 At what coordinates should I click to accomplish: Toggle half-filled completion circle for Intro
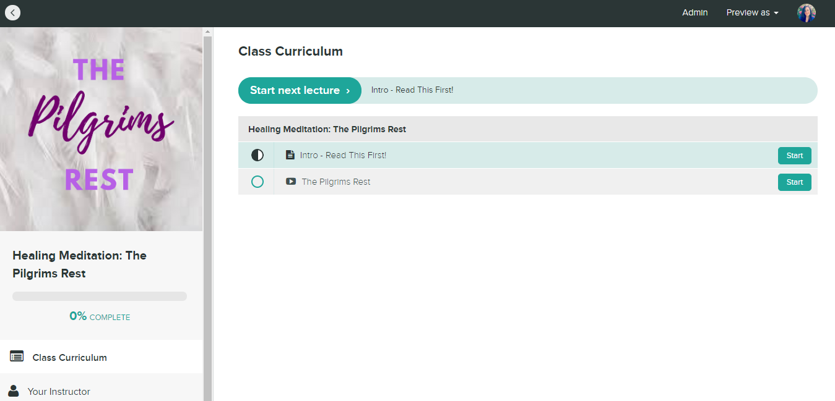tap(257, 155)
